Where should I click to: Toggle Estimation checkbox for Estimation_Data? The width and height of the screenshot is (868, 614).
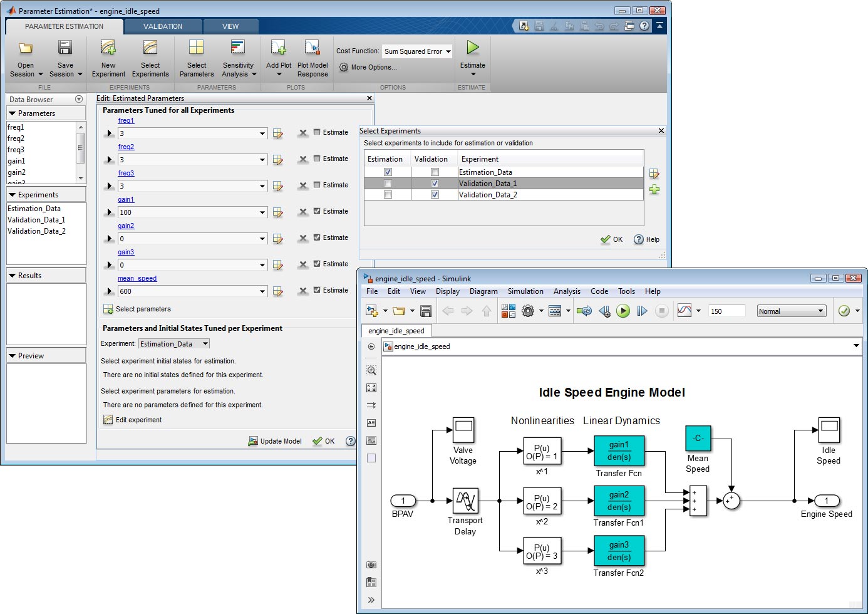[388, 172]
